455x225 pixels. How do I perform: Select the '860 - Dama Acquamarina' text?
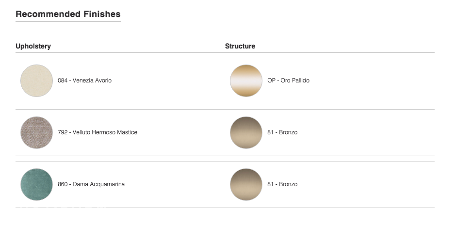91,184
